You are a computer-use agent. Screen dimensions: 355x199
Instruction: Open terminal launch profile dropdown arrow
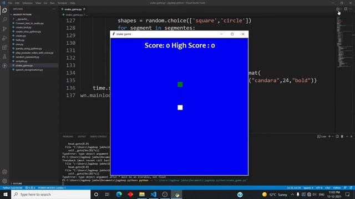click(332, 137)
